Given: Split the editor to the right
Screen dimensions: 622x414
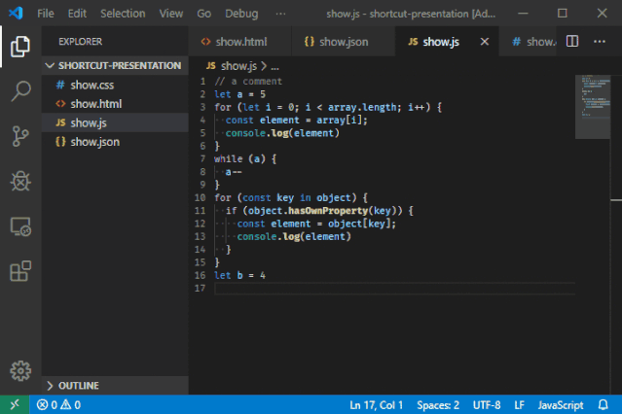Looking at the screenshot, I should 572,41.
